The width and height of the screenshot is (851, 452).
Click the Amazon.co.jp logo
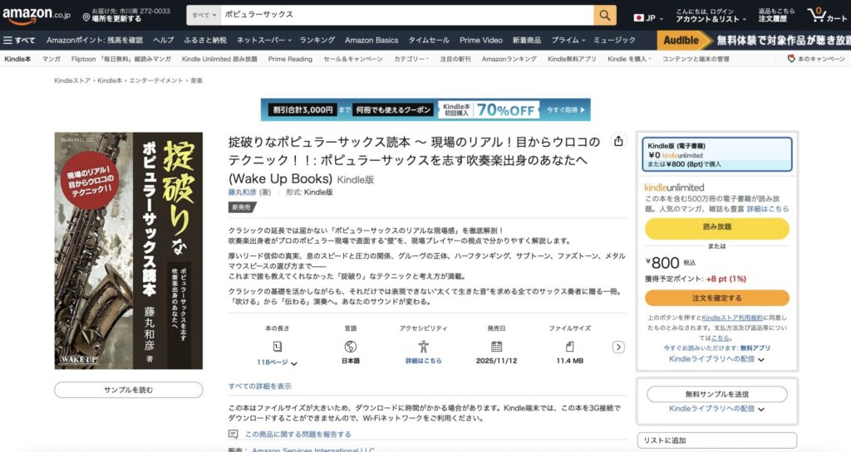pyautogui.click(x=33, y=14)
